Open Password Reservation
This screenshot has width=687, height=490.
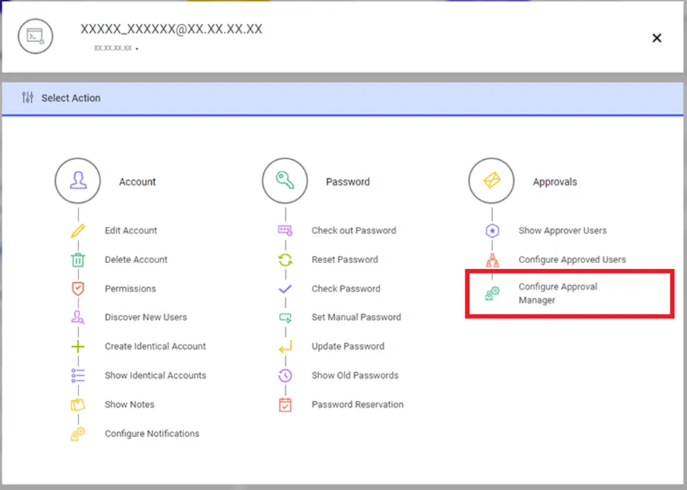click(358, 404)
